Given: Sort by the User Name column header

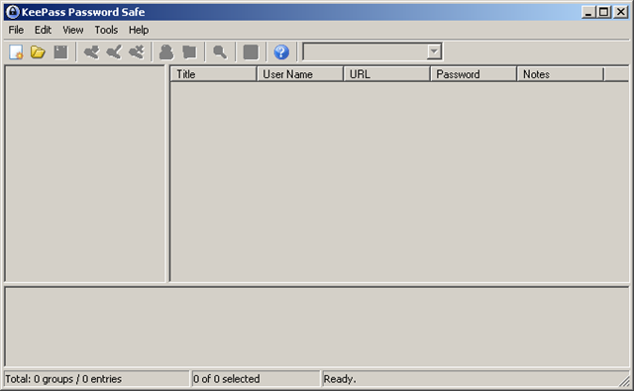Looking at the screenshot, I should click(x=300, y=74).
